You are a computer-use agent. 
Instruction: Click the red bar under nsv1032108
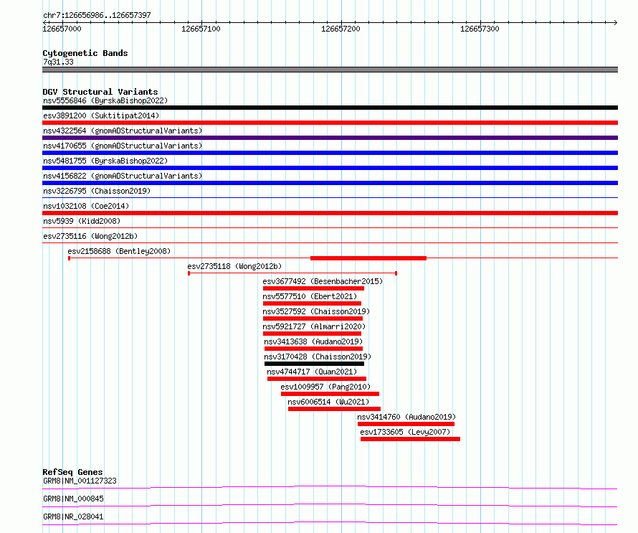tap(330, 213)
